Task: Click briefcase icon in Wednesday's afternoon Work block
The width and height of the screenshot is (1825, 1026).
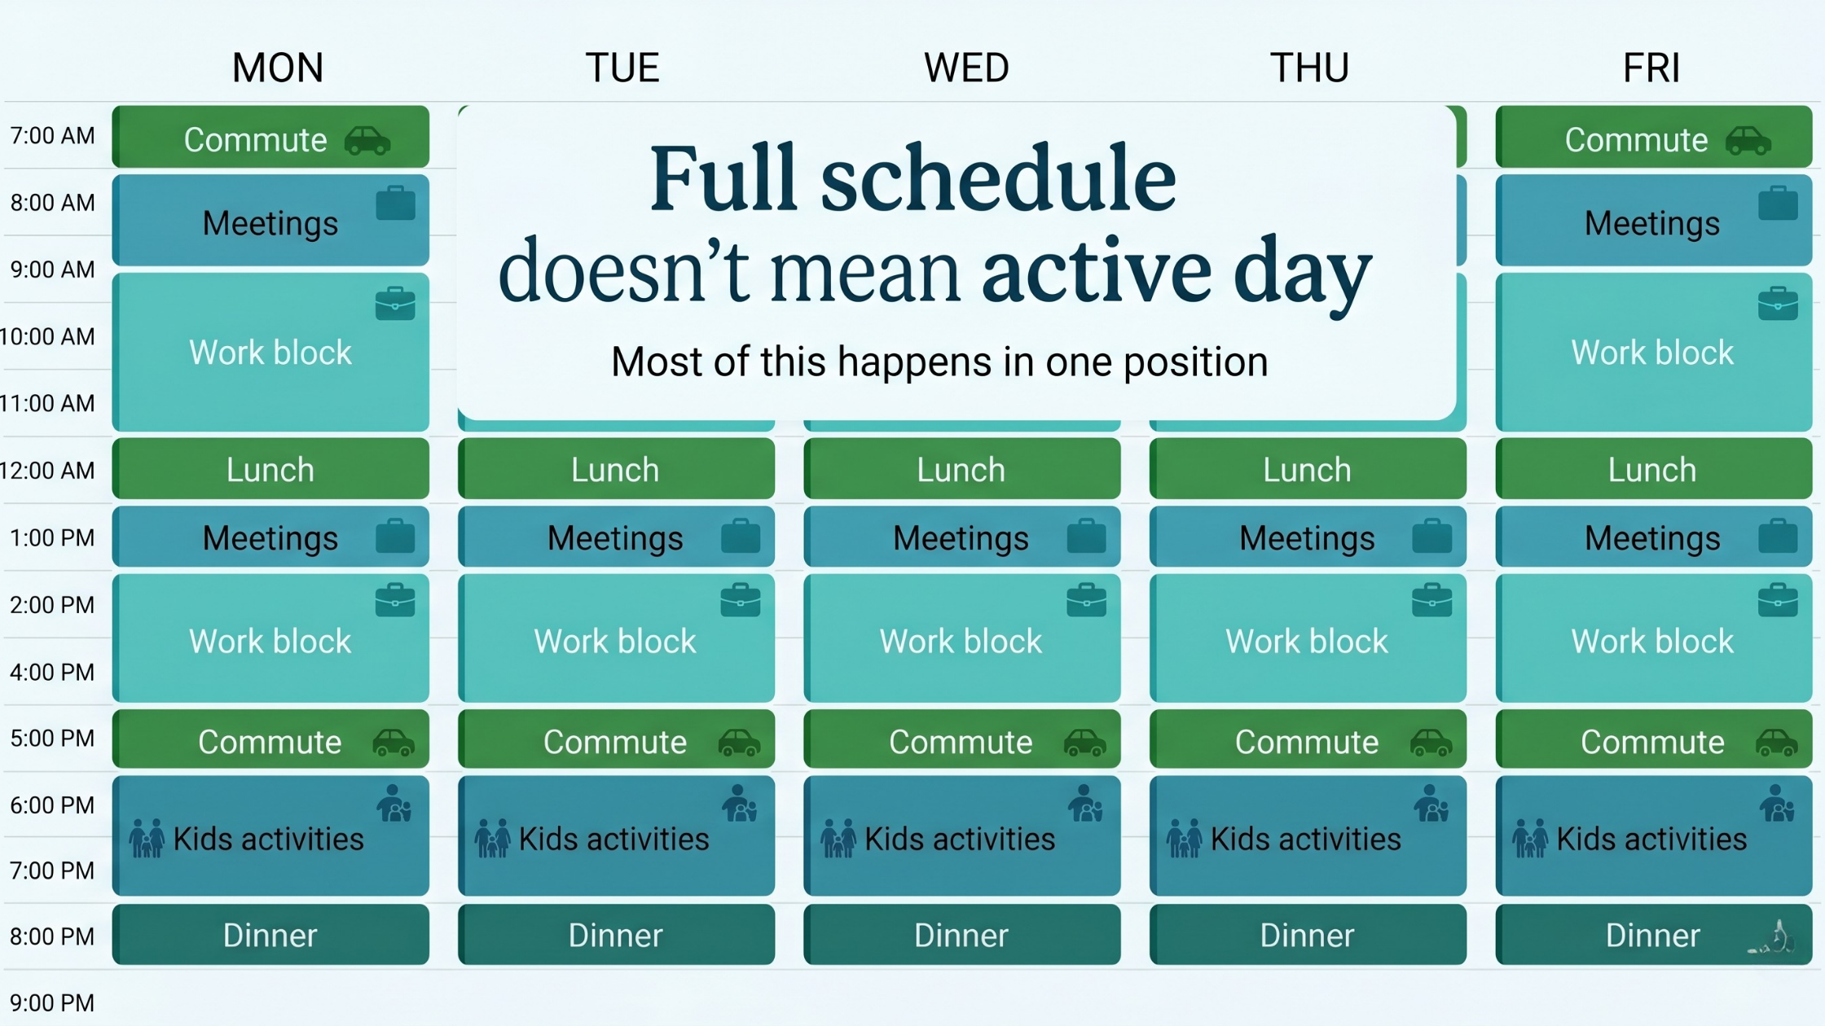Action: pos(1086,600)
